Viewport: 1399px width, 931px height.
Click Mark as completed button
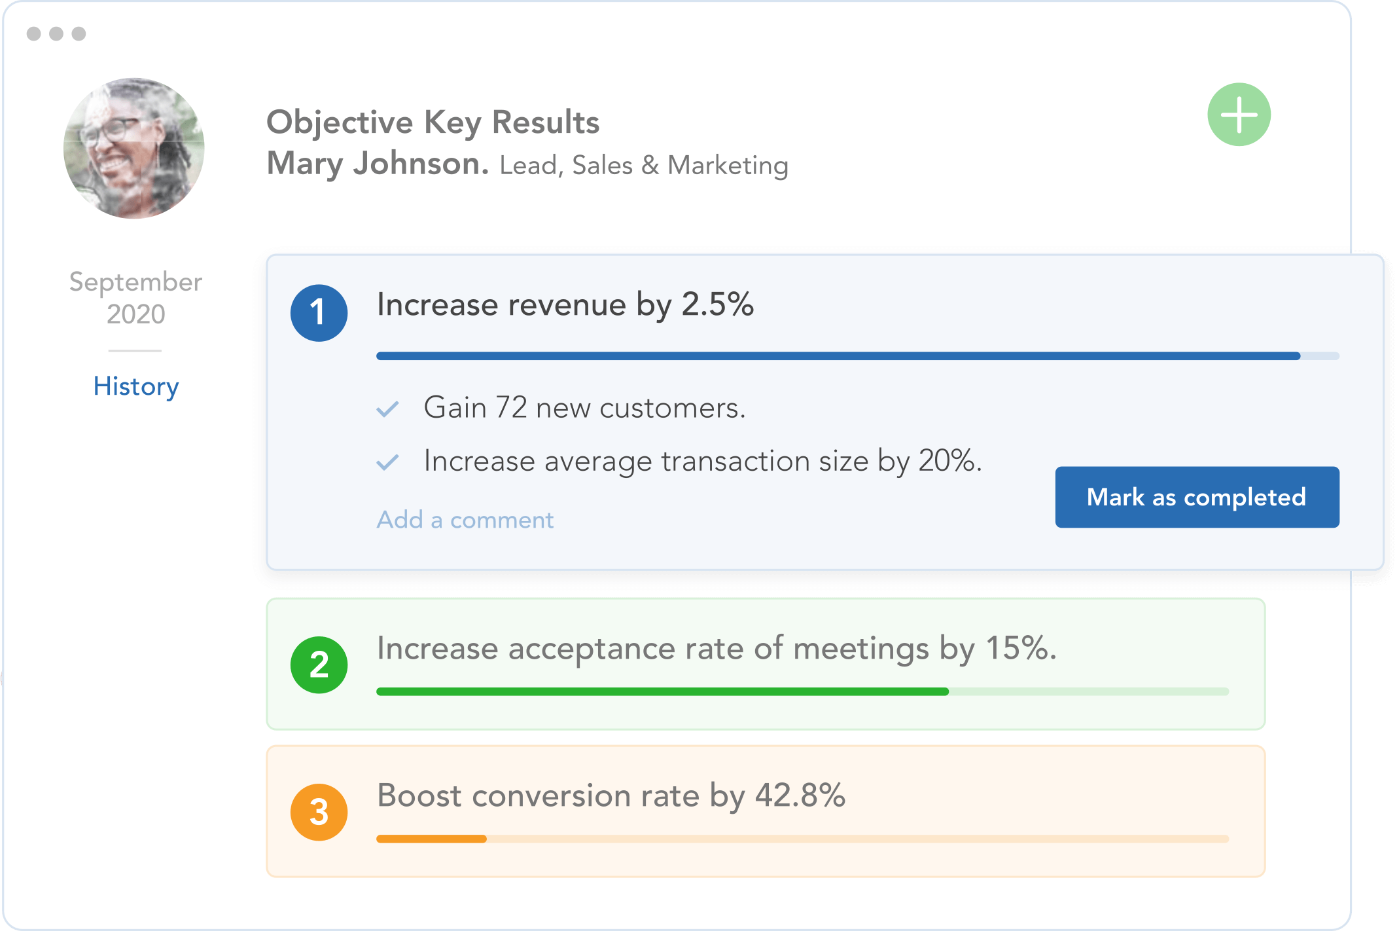1196,497
